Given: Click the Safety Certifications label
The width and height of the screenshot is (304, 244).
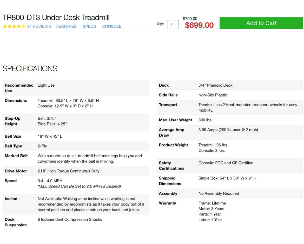Looking at the screenshot, I should pyautogui.click(x=171, y=166).
